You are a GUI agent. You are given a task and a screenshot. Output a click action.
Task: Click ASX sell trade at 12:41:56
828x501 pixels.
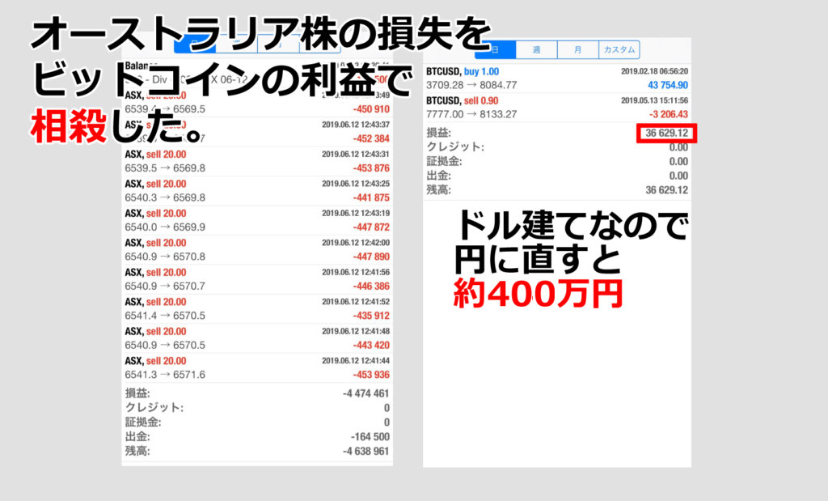257,279
